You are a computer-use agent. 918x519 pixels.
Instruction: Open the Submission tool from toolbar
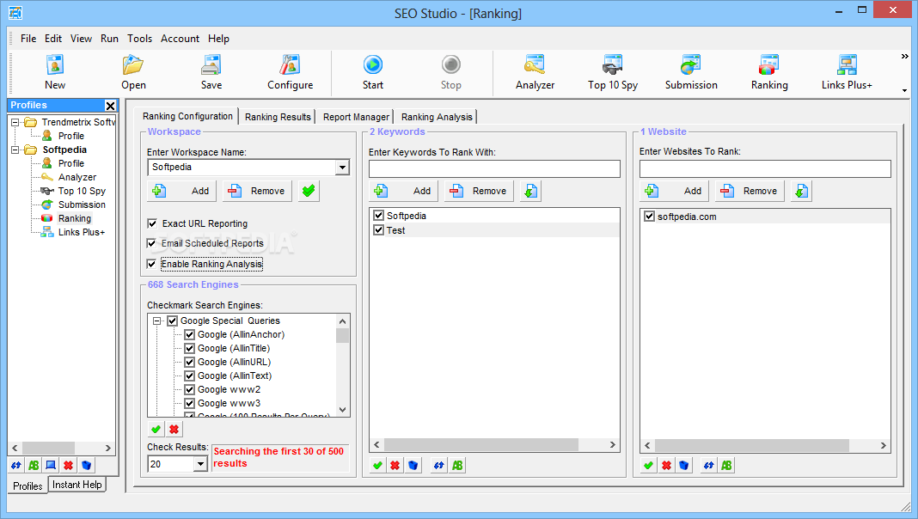691,72
